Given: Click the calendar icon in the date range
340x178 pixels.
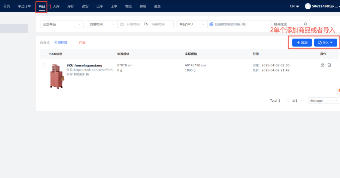Looking at the screenshot, I should click(122, 24).
